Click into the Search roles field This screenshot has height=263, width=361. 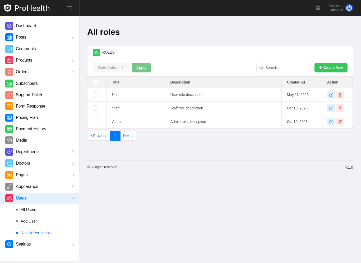[287, 68]
